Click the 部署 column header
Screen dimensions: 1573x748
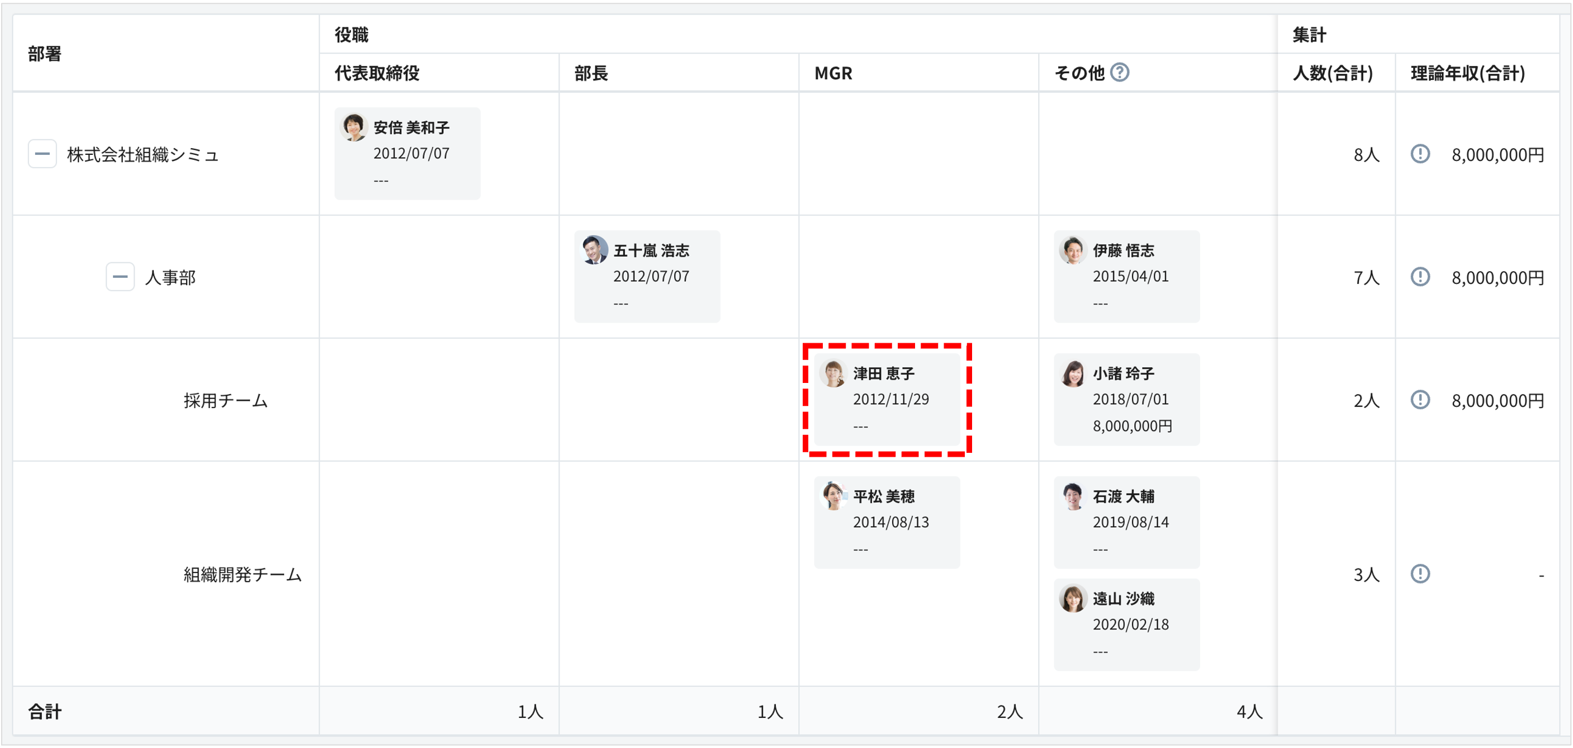point(45,54)
